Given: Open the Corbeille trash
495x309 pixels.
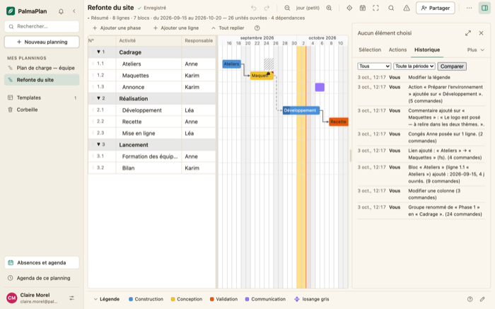Looking at the screenshot, I should (x=42, y=110).
